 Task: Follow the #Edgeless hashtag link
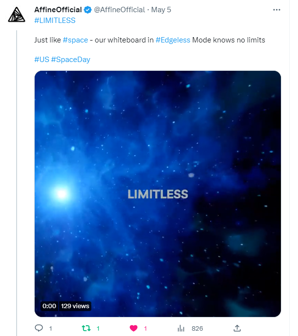(172, 40)
